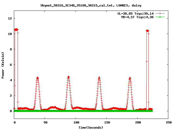Viewport: 174px width, 130px height.
Task: Click the y-axis tick label 10
Action: [x=10, y=34]
